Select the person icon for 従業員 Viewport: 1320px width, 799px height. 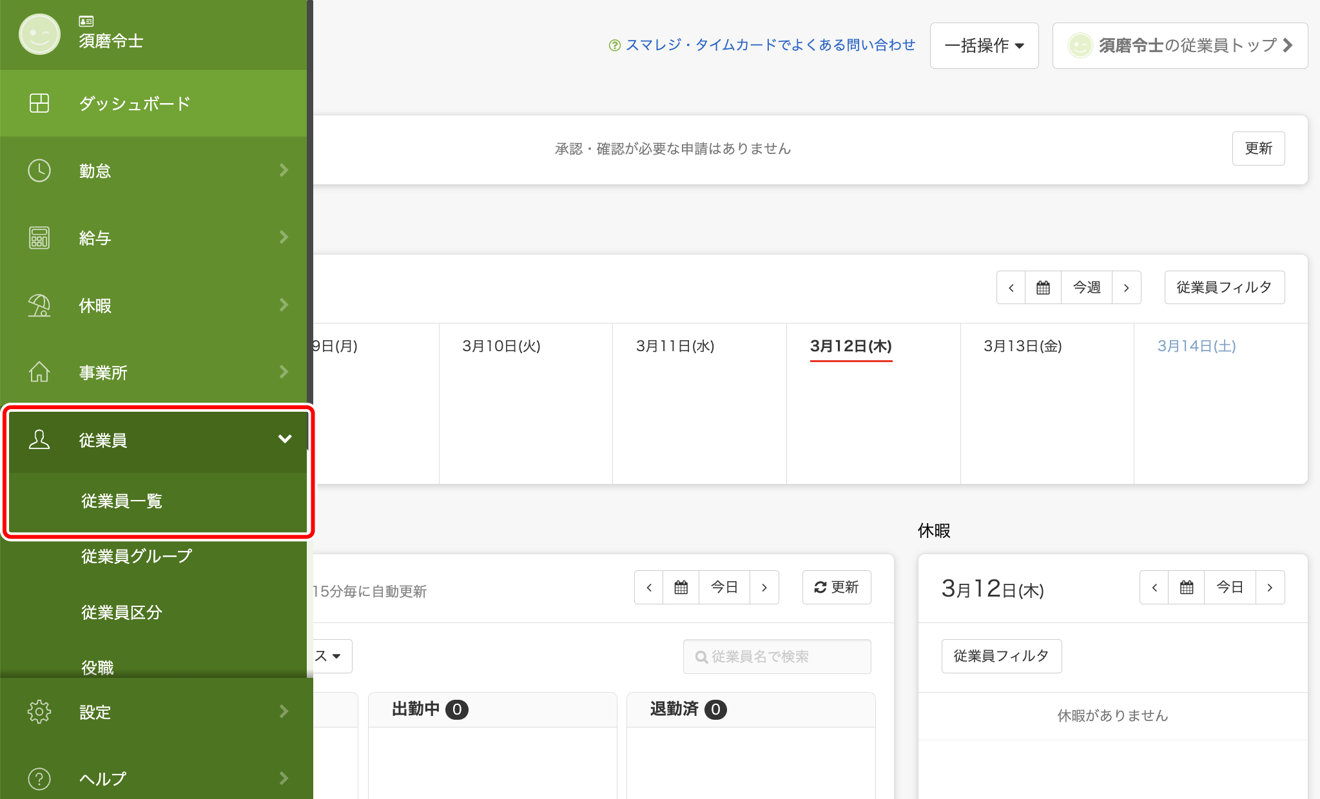(x=39, y=440)
